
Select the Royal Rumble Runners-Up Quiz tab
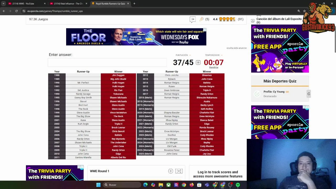click(x=110, y=4)
